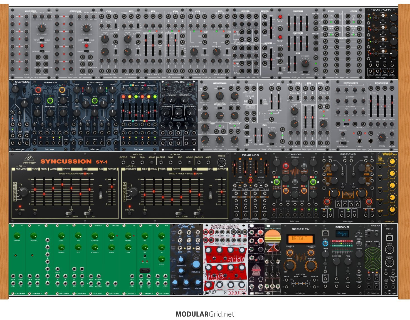Click the RESO knob on the Wasp VCF

392,197
